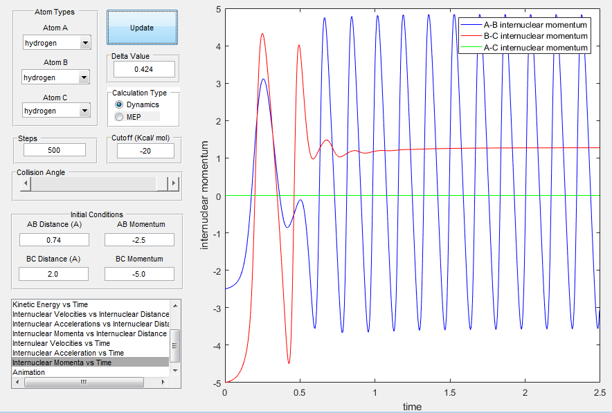Click the plot list scroll-up arrow
The height and width of the screenshot is (413, 612).
175,305
